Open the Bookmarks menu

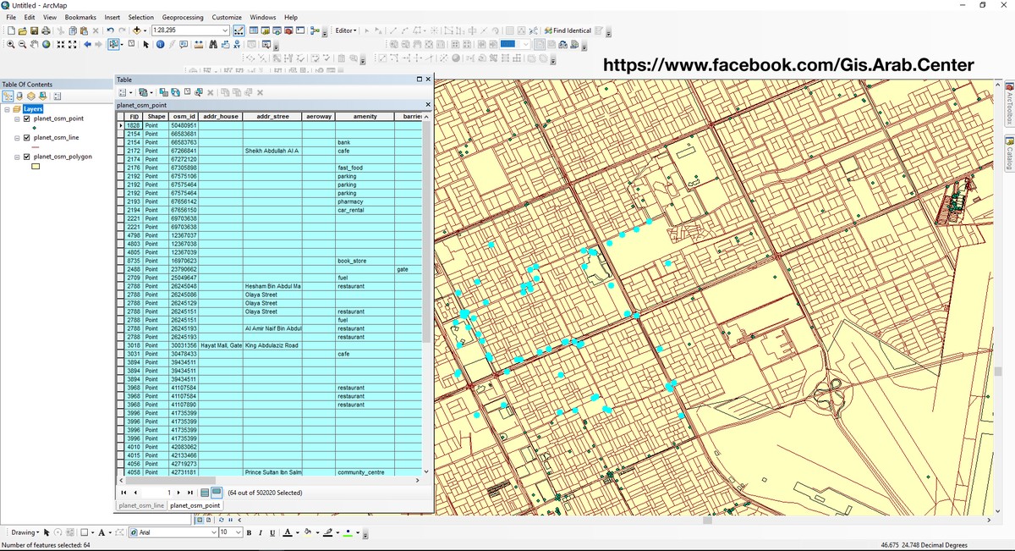click(x=80, y=17)
